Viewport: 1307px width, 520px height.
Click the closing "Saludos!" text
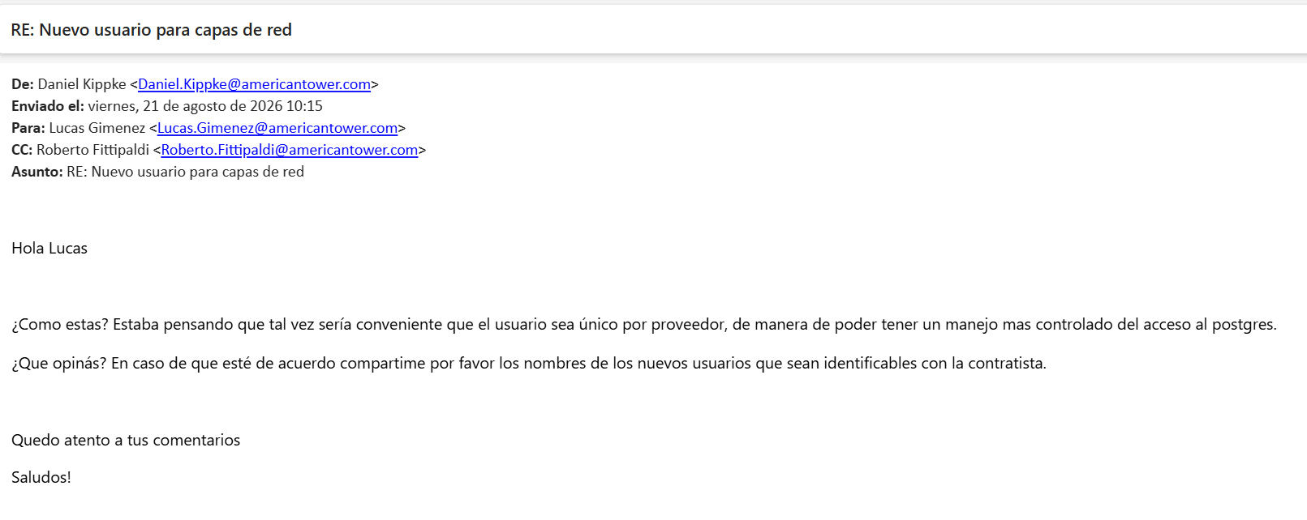[x=41, y=478]
